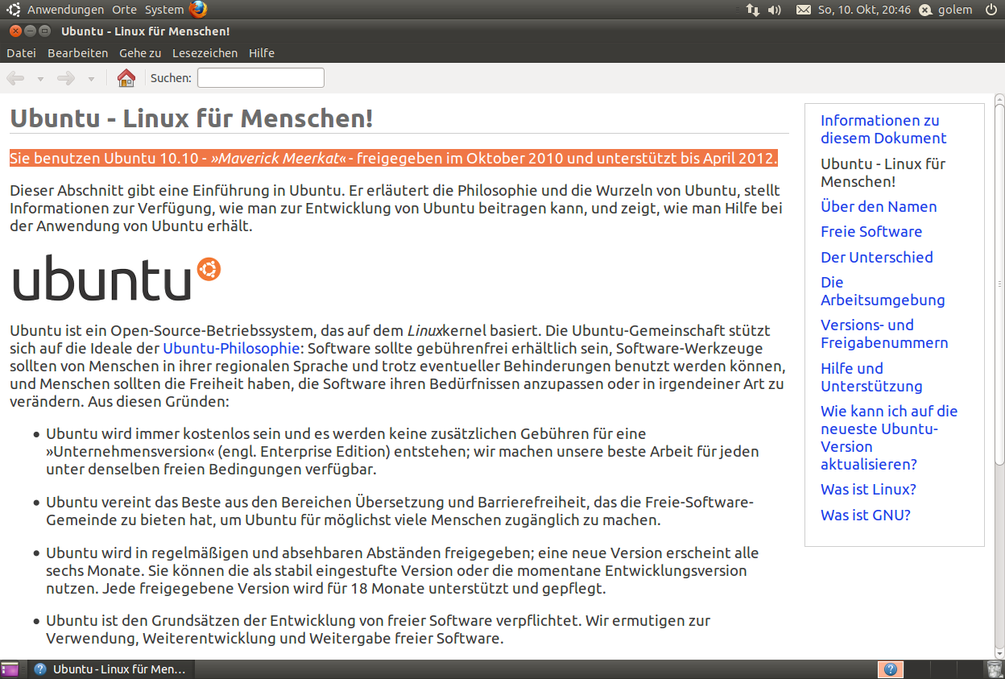Image resolution: width=1005 pixels, height=679 pixels.
Task: Go to the help Home page icon
Action: point(126,78)
